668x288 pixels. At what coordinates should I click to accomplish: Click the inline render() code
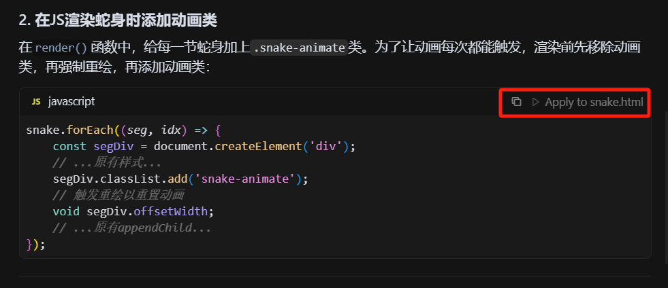pos(61,48)
